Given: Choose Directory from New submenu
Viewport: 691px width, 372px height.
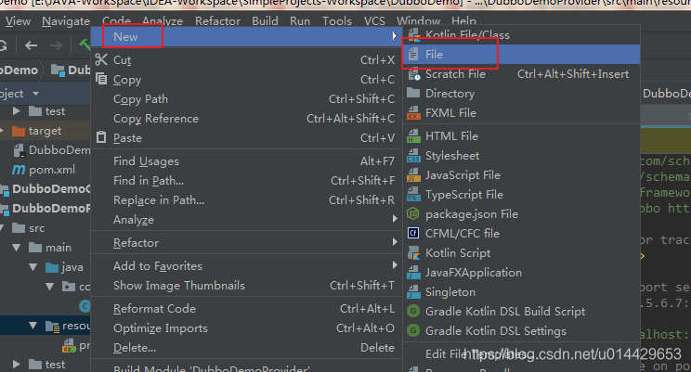Looking at the screenshot, I should 521,94.
